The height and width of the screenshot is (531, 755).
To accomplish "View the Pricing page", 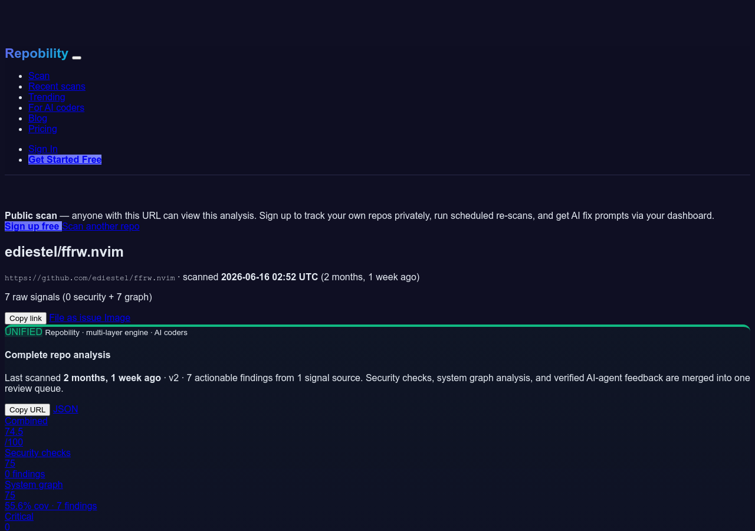I will tap(42, 129).
